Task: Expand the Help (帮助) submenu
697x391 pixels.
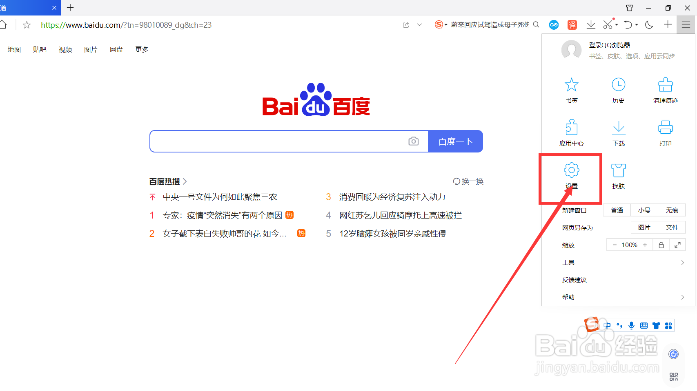Action: pos(683,297)
